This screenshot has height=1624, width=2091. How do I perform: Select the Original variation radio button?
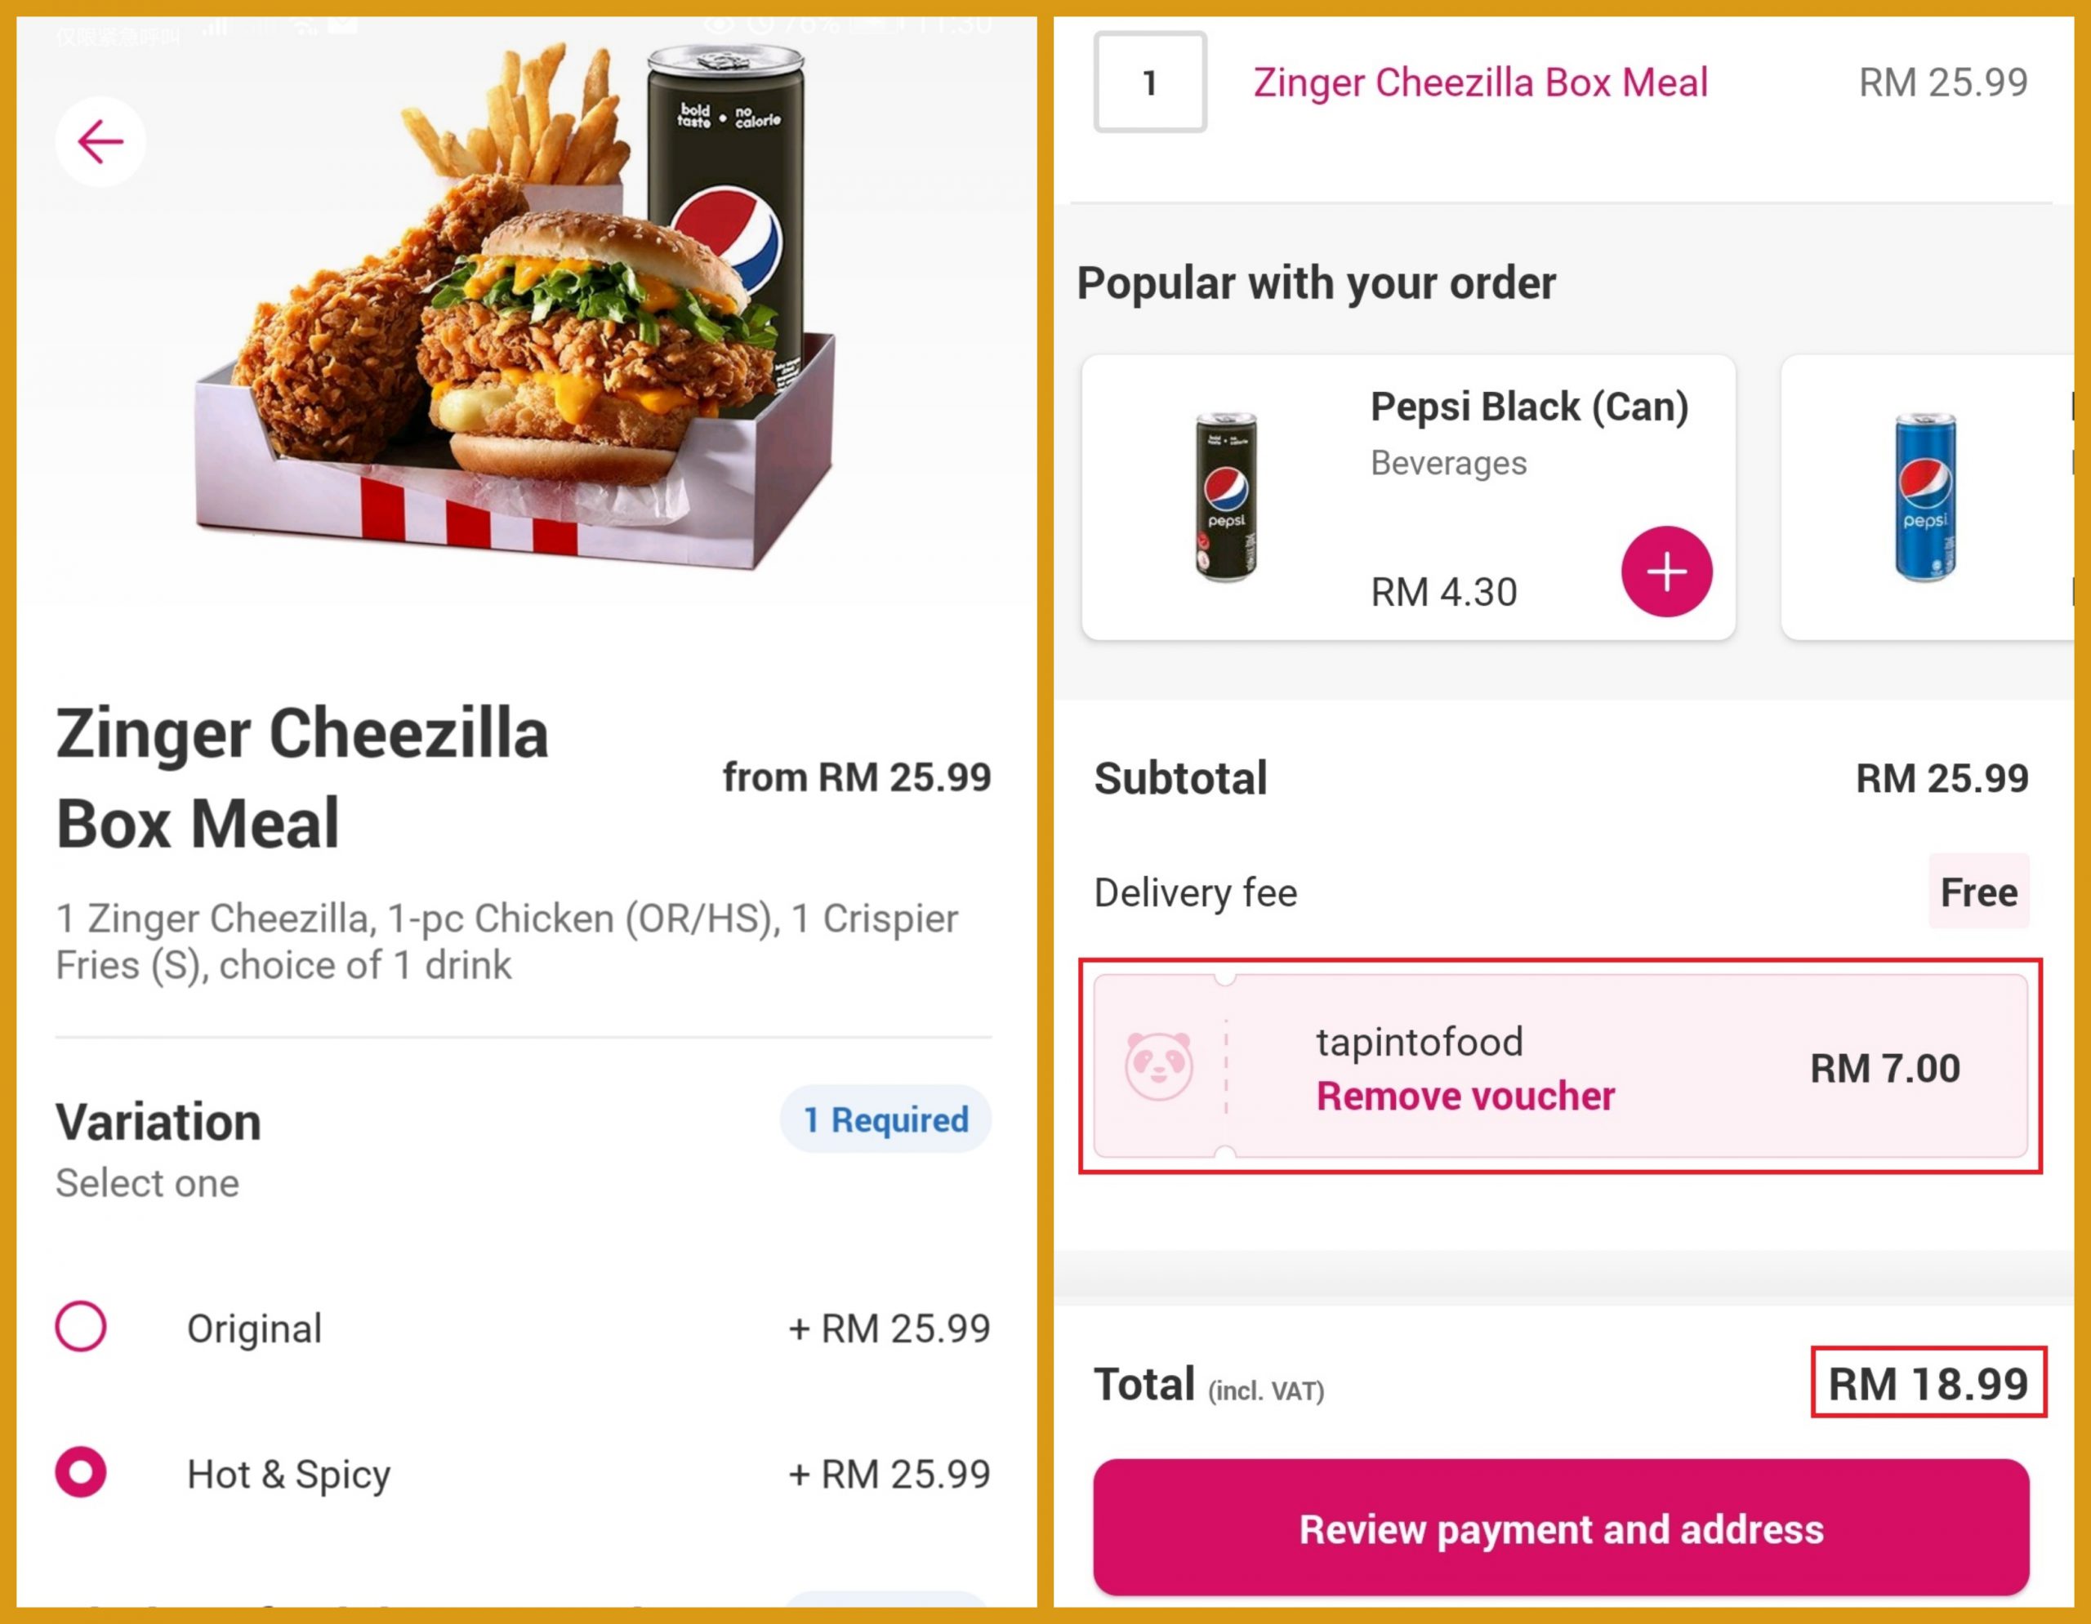82,1326
